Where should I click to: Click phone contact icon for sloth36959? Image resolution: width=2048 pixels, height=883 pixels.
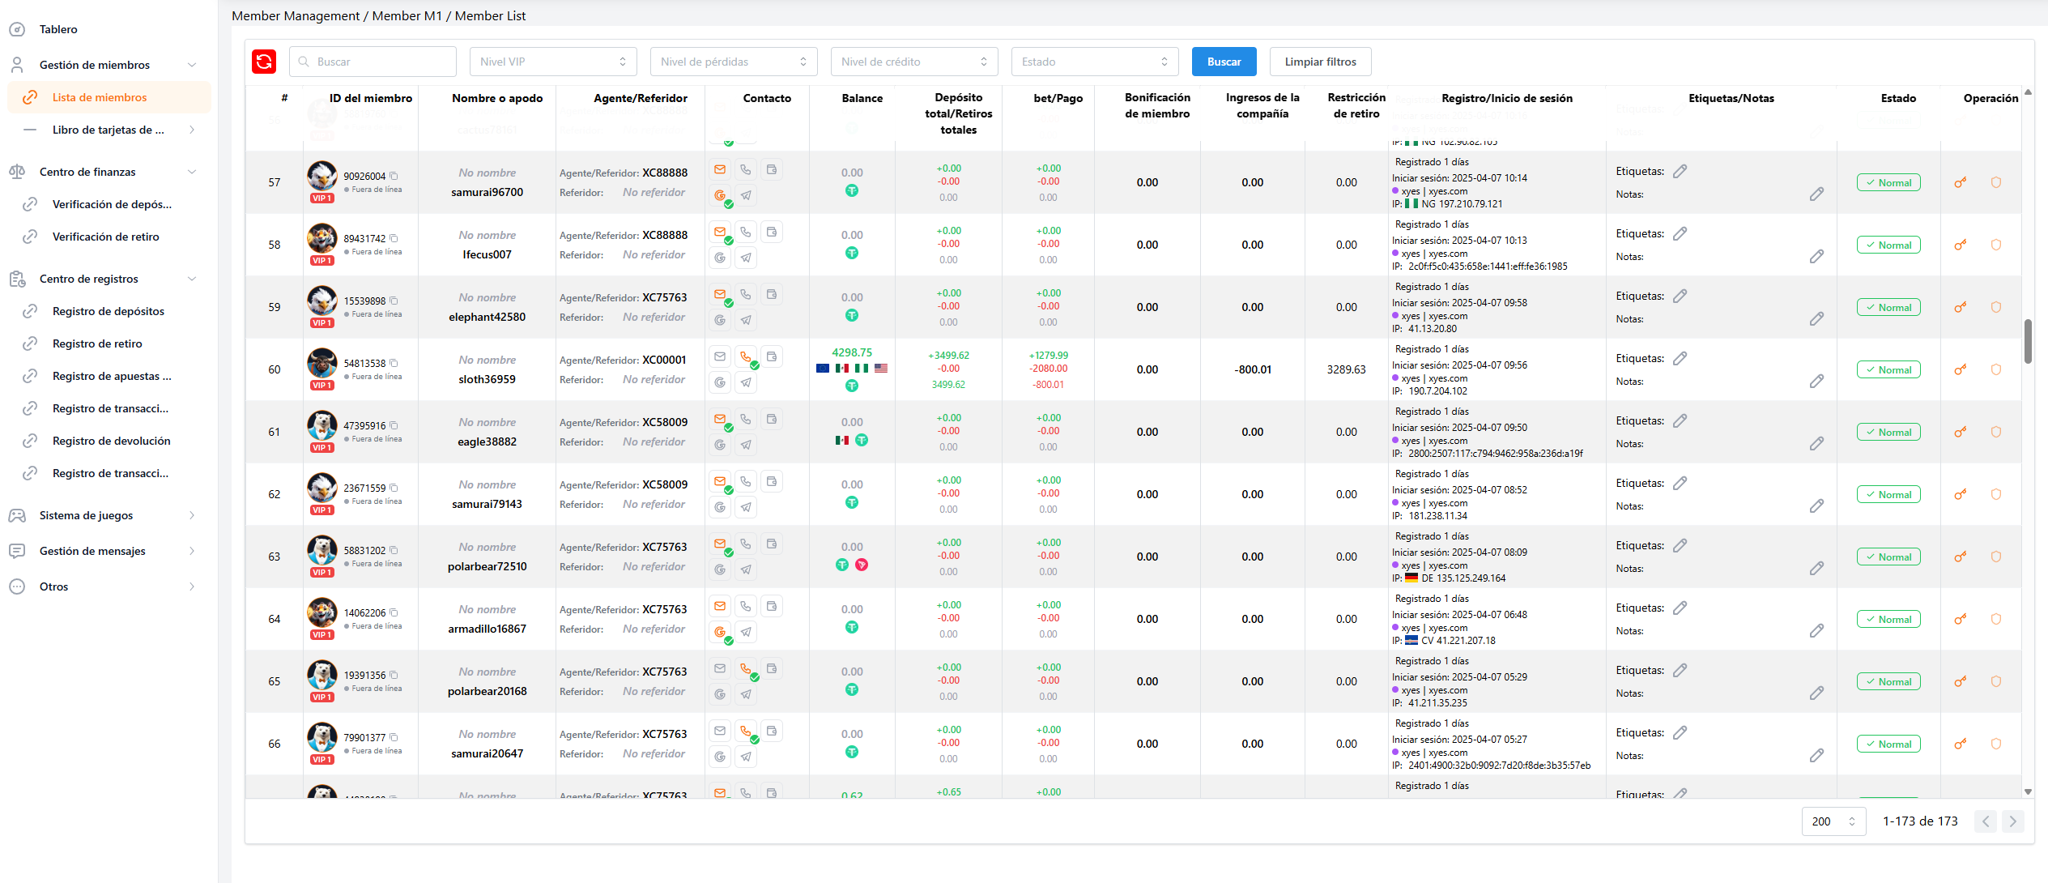(x=746, y=357)
